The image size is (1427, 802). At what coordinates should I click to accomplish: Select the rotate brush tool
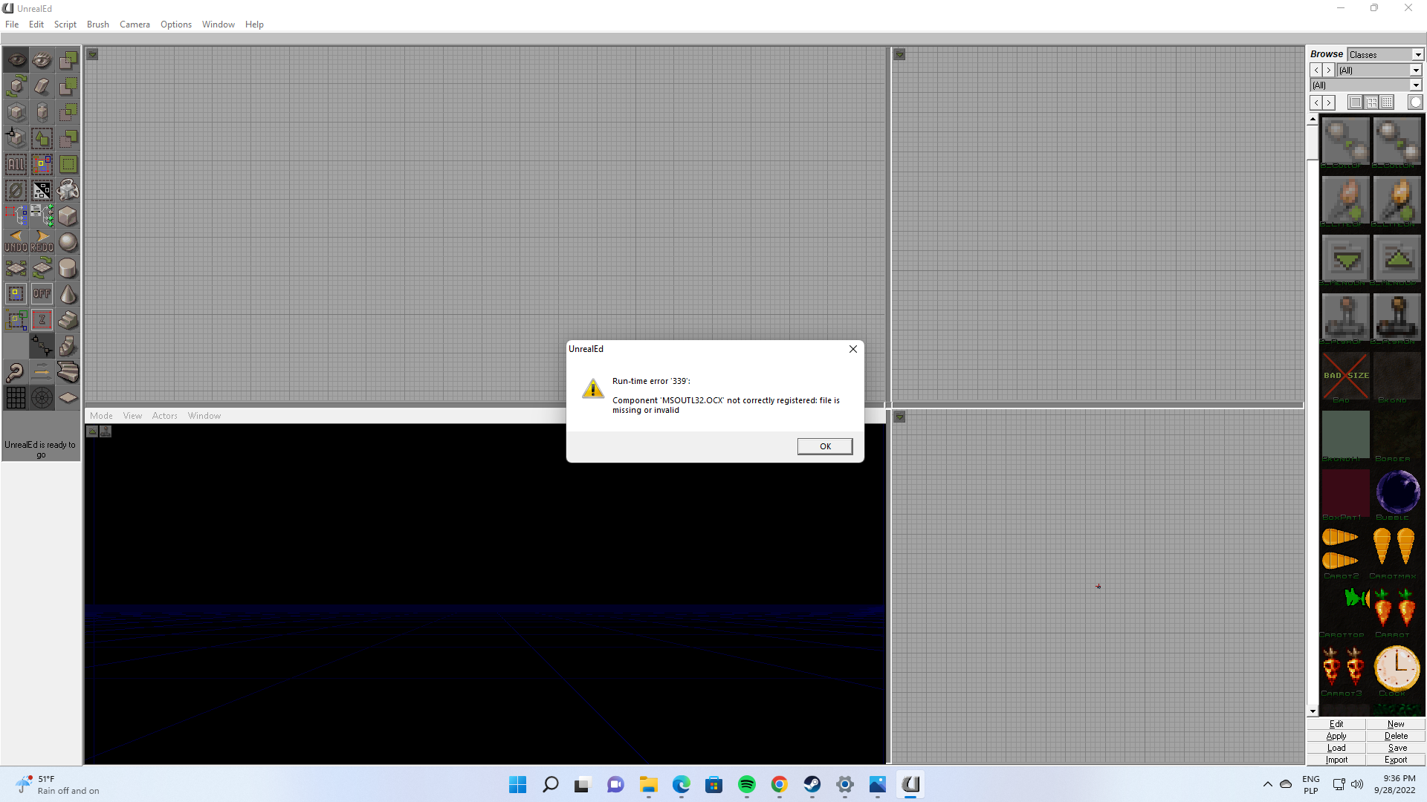pos(16,86)
